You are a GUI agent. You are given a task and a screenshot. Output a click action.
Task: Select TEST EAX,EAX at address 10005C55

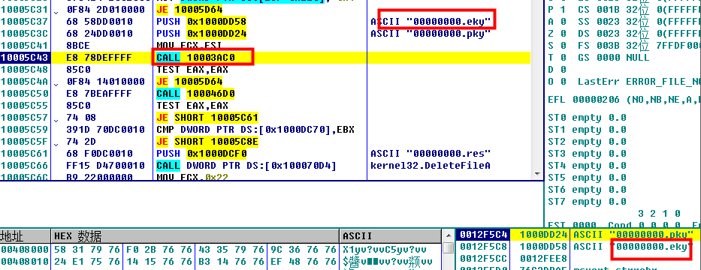tap(192, 106)
